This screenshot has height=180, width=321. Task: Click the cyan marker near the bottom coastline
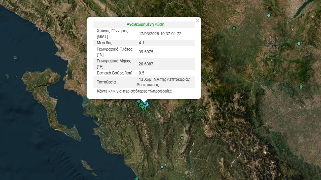tap(162, 167)
